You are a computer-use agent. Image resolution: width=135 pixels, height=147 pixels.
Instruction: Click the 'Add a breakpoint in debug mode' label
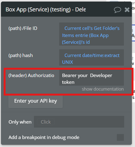[x=44, y=137]
